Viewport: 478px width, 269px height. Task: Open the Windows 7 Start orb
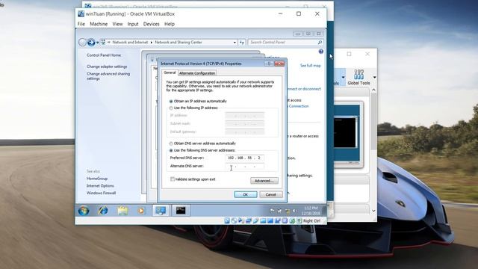point(84,211)
